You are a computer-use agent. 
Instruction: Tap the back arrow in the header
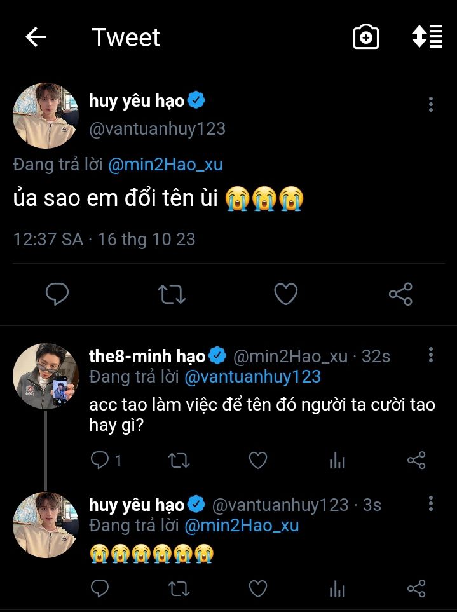36,37
